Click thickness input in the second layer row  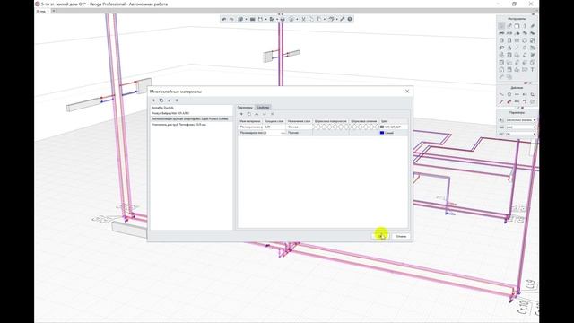click(272, 133)
